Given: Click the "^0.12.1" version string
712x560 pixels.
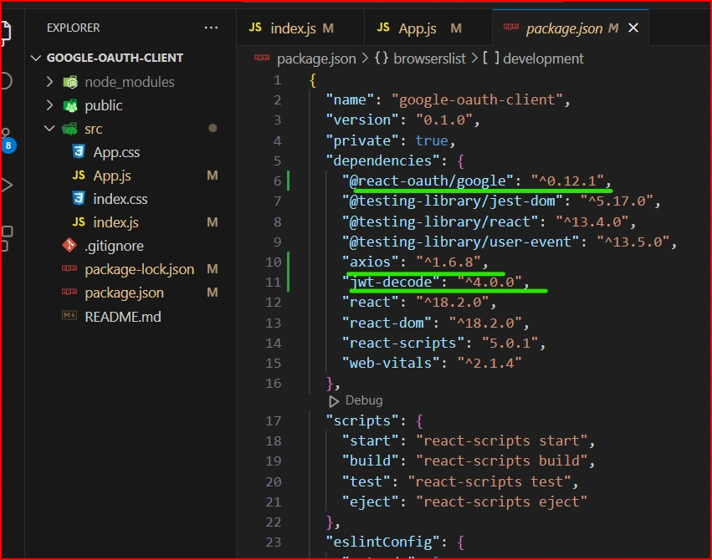Looking at the screenshot, I should (567, 181).
